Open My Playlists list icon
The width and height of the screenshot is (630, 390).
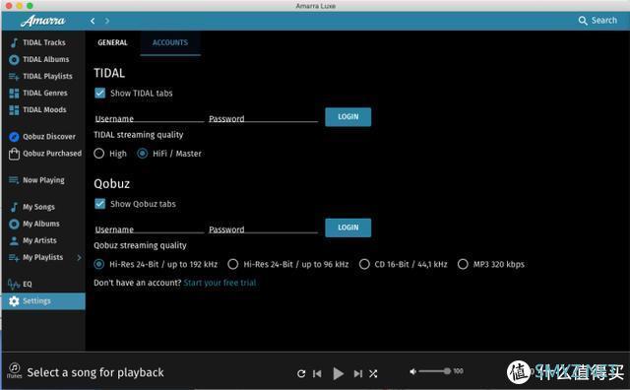14,258
